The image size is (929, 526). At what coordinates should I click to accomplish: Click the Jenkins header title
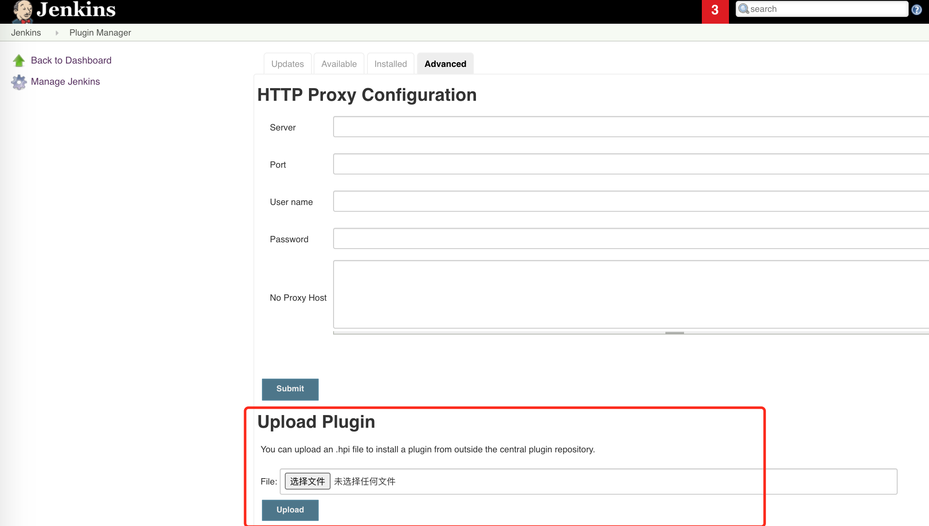[76, 10]
